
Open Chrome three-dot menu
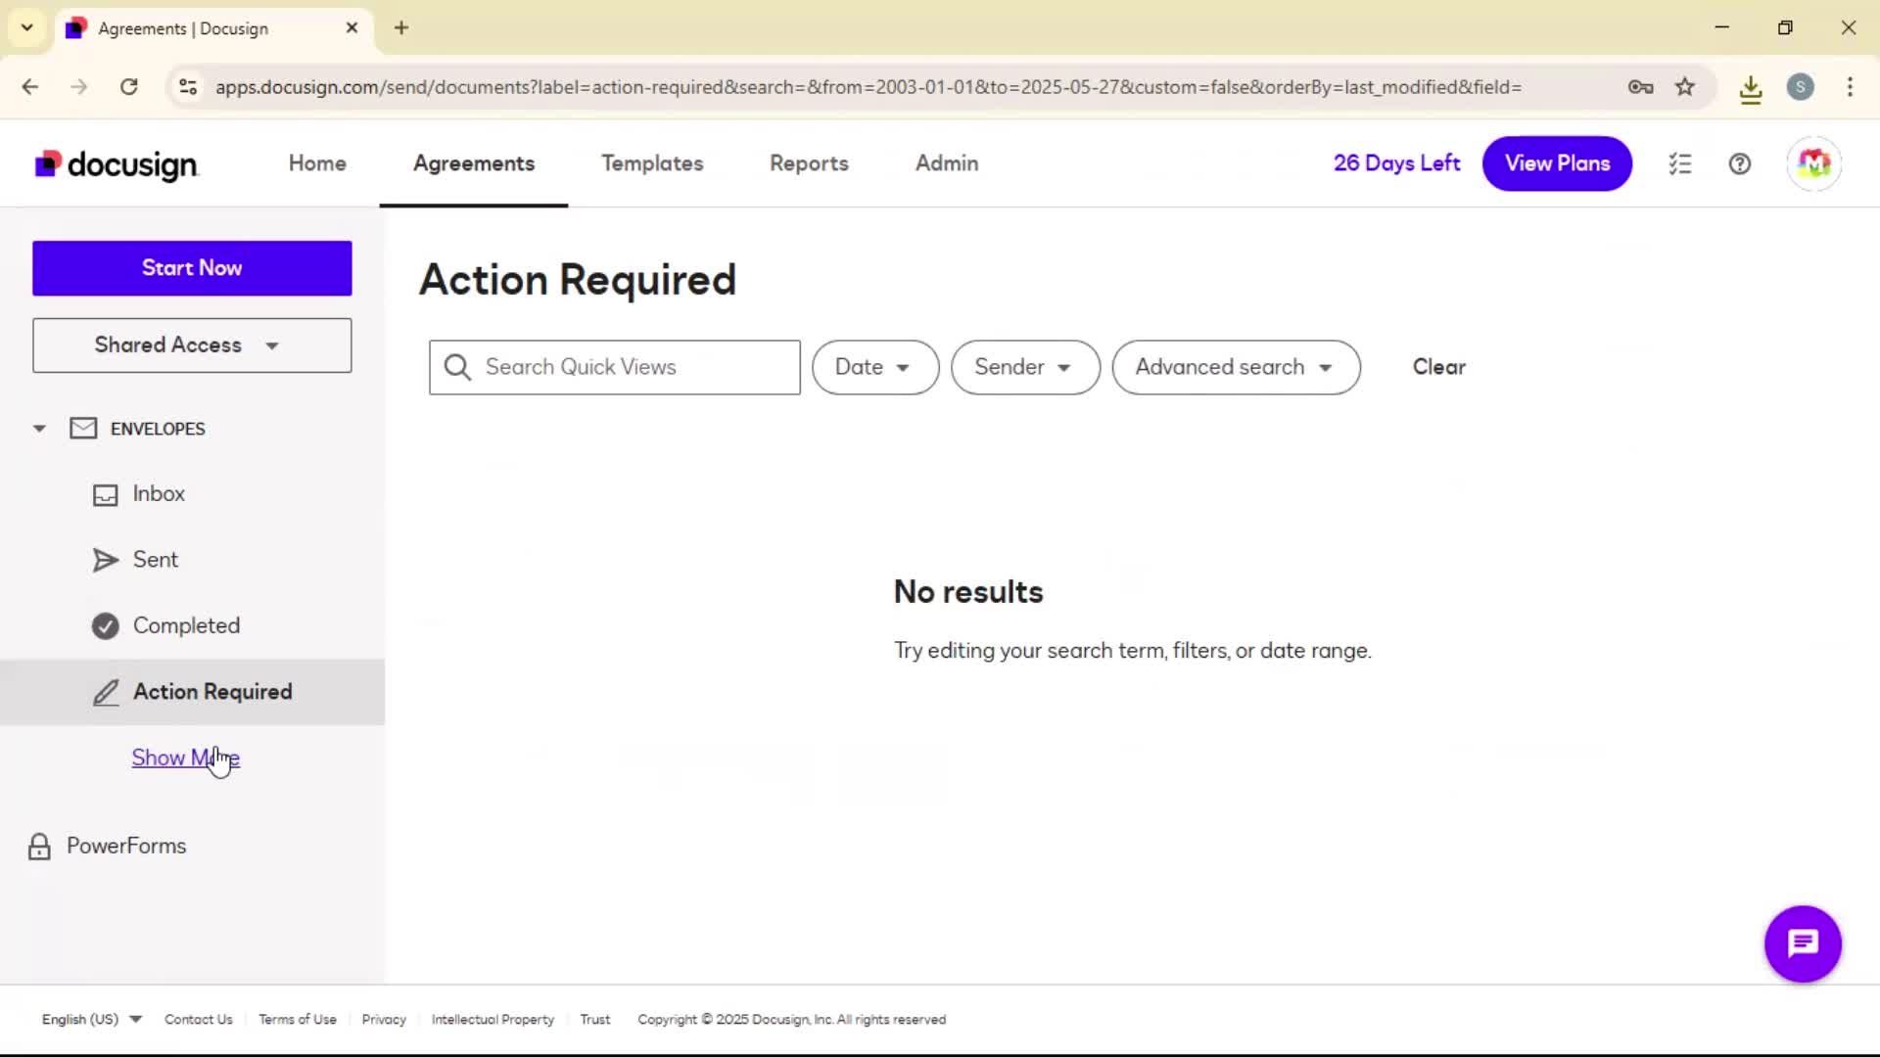tap(1850, 87)
